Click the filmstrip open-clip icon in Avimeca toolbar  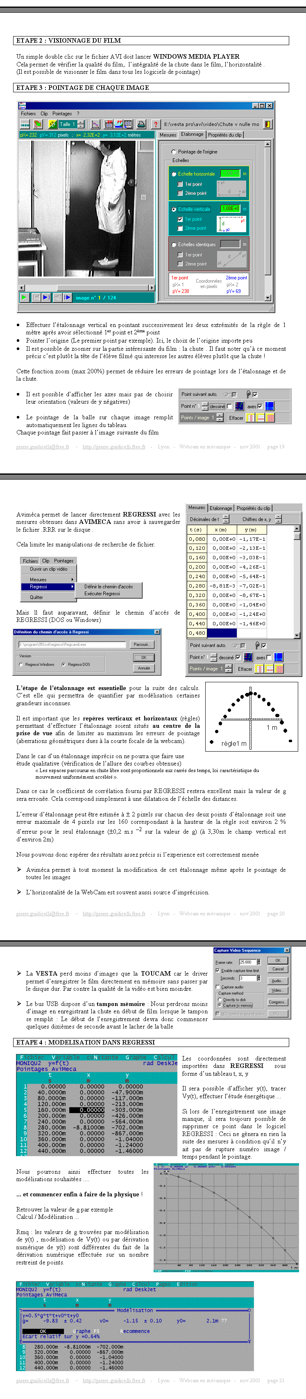point(25,124)
